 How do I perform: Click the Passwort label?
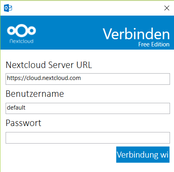coord(24,123)
